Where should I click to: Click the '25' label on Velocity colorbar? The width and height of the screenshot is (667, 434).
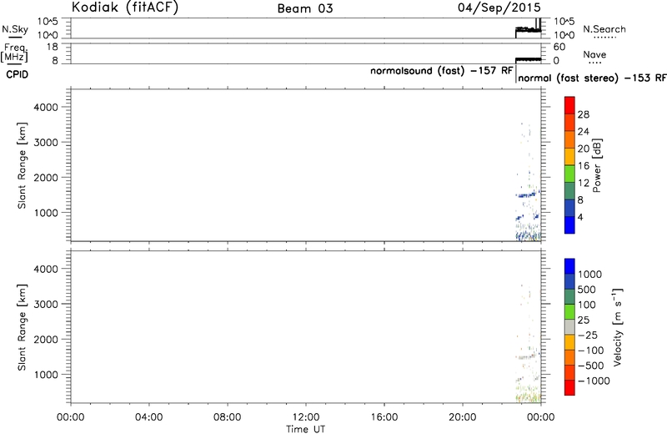pyautogui.click(x=584, y=320)
